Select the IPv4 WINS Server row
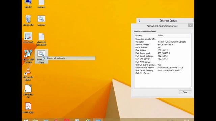Image resolution: width=216 pixels, height=121 pixels. pyautogui.click(x=143, y=62)
